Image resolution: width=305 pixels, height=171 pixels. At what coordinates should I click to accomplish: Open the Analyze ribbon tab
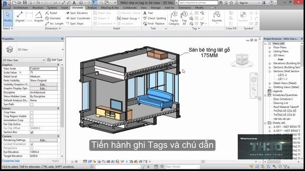coord(92,8)
